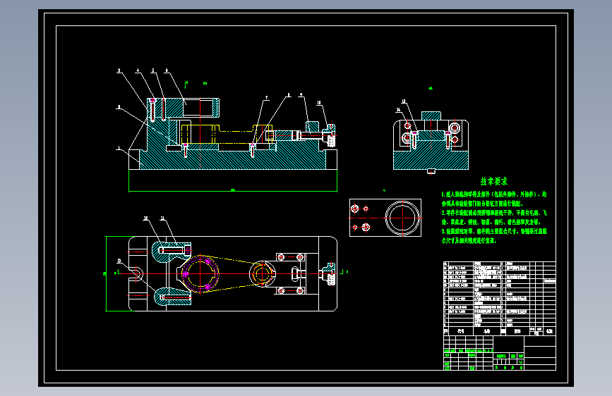The width and height of the screenshot is (612, 396).
Task: Click the large concentric circle in the small detail view
Action: click(403, 218)
